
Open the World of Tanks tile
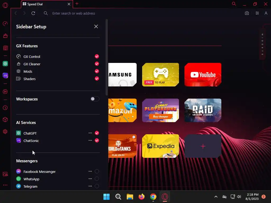click(122, 146)
